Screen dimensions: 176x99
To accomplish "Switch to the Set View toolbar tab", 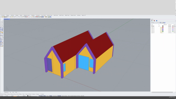I will click(x=12, y=15).
